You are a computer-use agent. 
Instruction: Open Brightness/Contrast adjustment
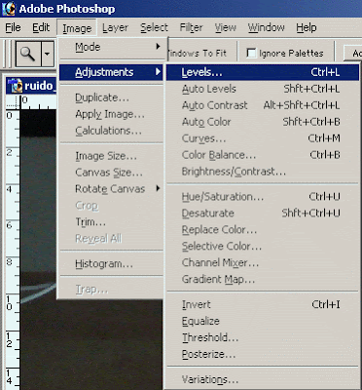point(263,172)
